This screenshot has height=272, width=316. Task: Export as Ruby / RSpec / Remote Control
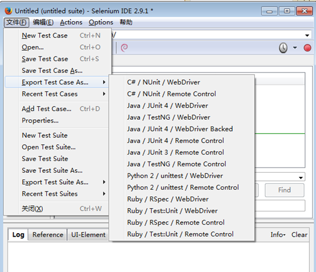point(182,222)
